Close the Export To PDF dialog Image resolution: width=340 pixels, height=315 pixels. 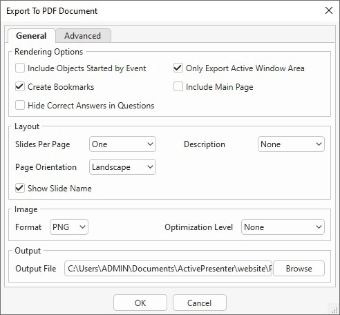click(x=329, y=10)
